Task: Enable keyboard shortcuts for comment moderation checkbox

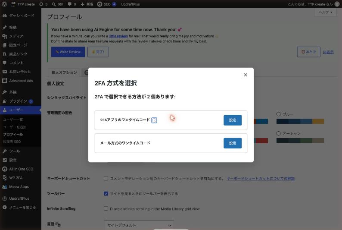Action: pyautogui.click(x=106, y=179)
